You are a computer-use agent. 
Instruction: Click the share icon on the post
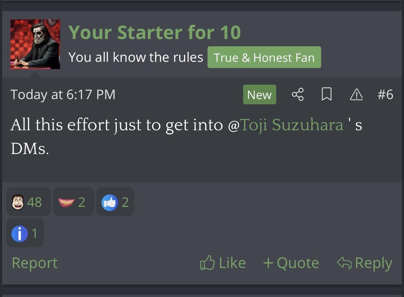click(x=298, y=94)
